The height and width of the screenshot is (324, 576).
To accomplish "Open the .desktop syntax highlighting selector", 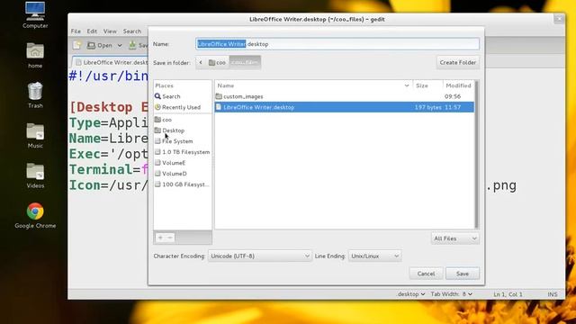I will click(x=411, y=294).
